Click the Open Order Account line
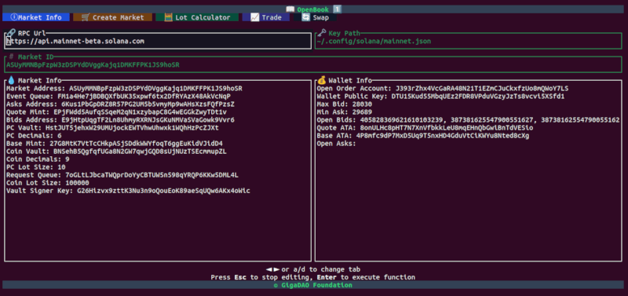Viewport: 628px width, 296px height. point(443,88)
